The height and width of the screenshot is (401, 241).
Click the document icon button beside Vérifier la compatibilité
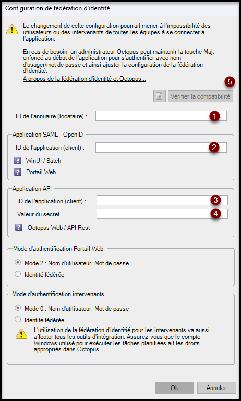[160, 96]
